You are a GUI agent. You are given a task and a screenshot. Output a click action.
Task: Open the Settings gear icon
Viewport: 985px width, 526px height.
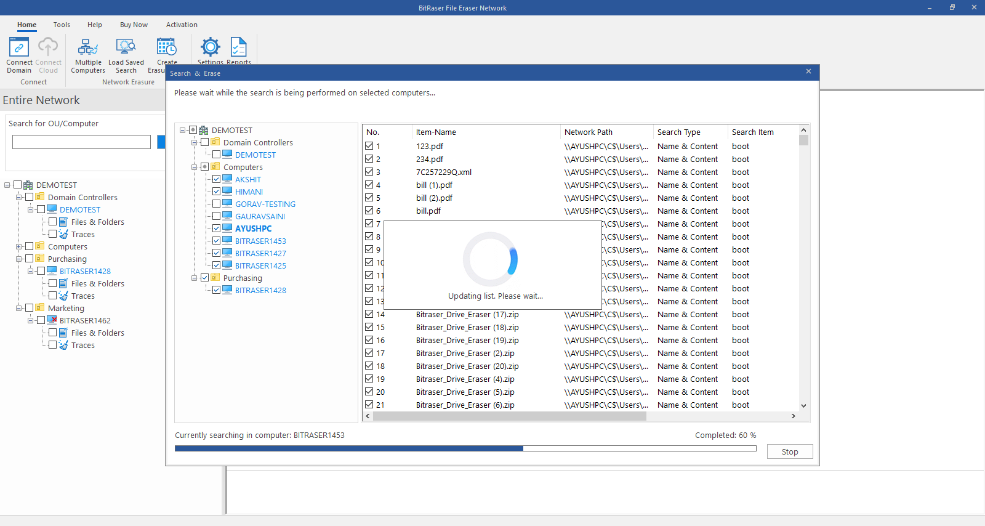[x=211, y=47]
